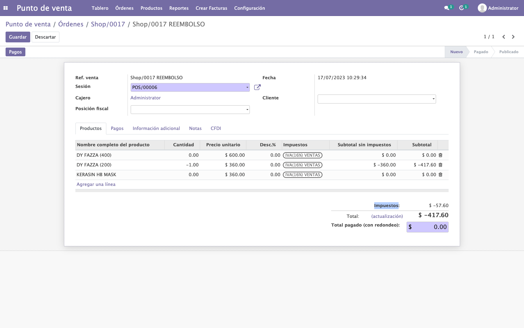Open the Configuración menu

(x=249, y=8)
